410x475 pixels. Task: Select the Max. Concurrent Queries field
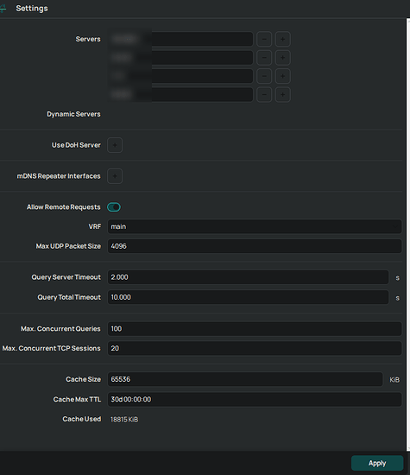(255, 329)
